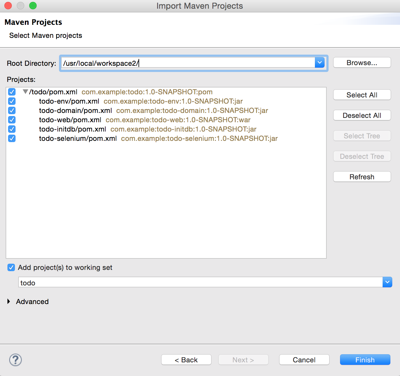Click the help question mark icon
Image resolution: width=400 pixels, height=376 pixels.
point(15,360)
